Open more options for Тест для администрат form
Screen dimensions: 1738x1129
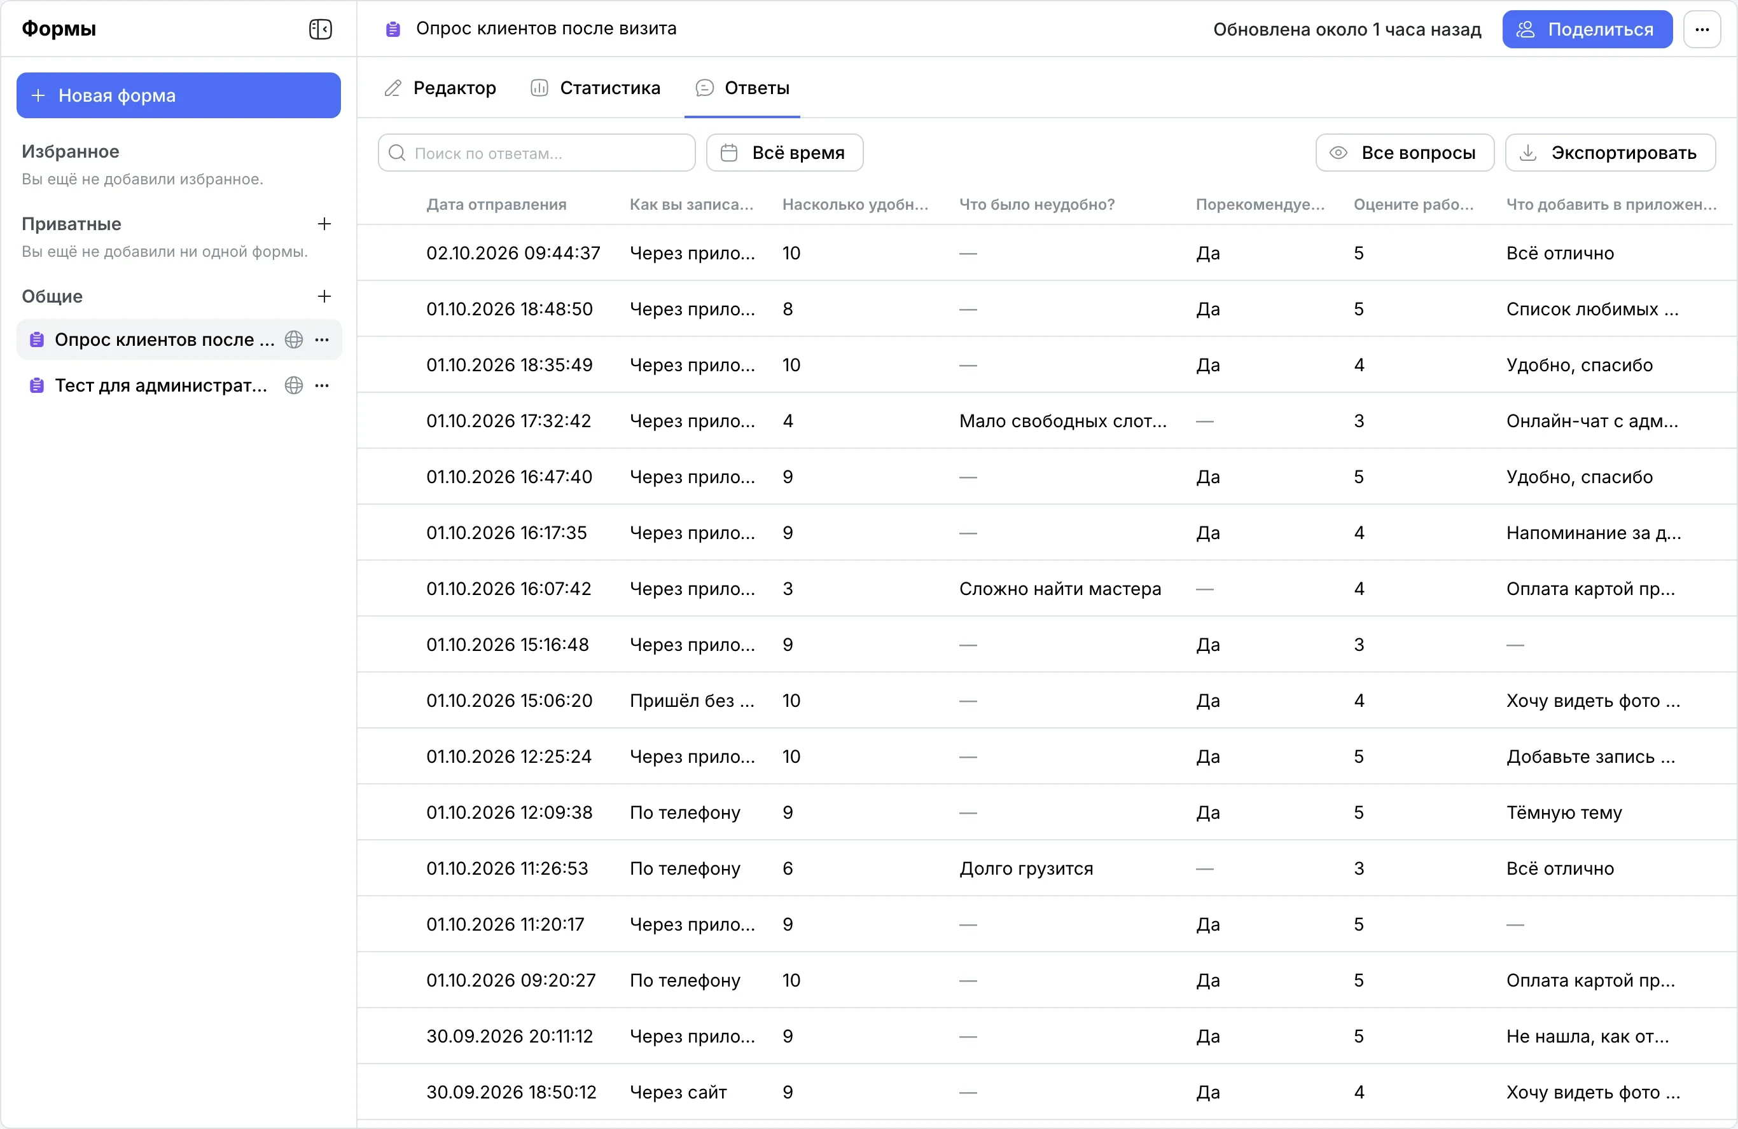pos(321,385)
